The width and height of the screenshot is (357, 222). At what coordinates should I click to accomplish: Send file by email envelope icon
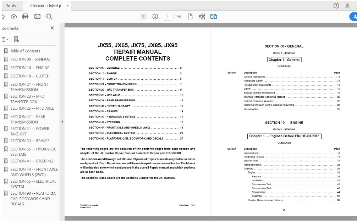(37, 17)
